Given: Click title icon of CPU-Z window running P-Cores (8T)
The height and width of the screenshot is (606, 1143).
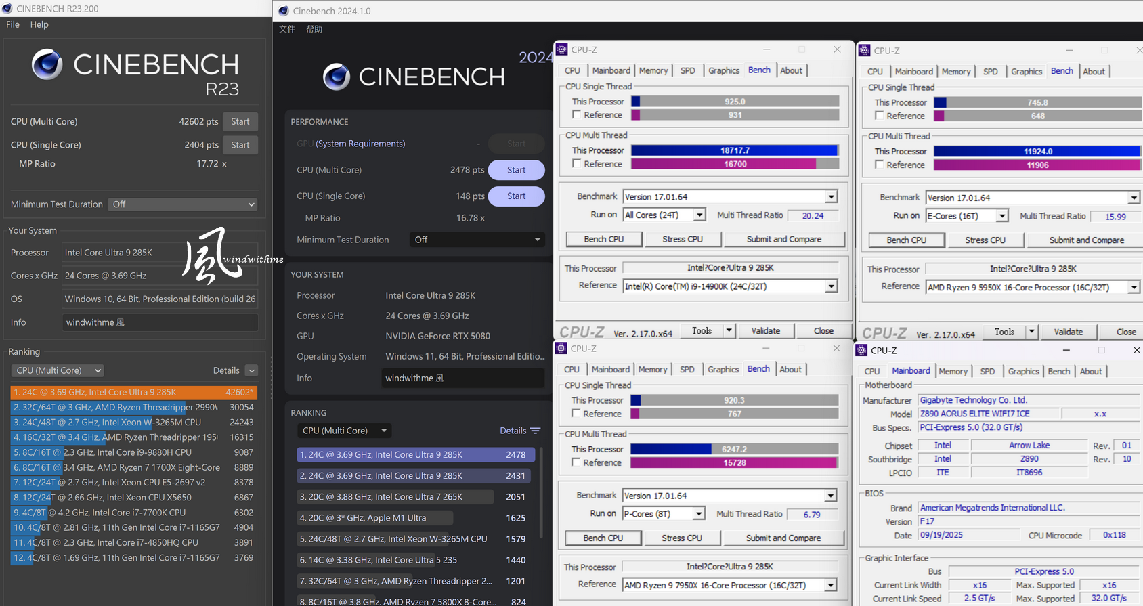Looking at the screenshot, I should click(561, 348).
